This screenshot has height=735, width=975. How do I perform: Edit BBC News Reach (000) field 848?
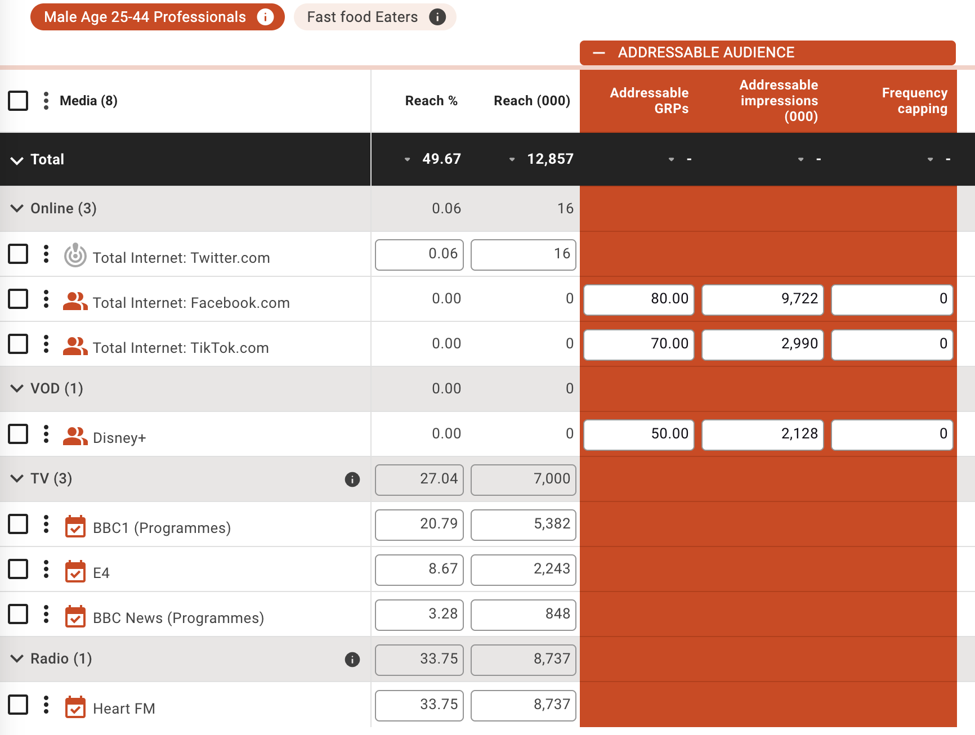pyautogui.click(x=524, y=615)
